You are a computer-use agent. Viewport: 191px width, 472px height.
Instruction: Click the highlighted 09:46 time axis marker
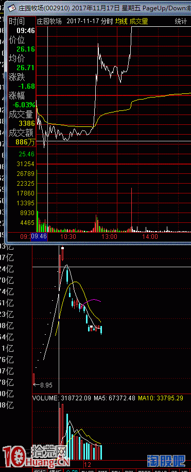point(39,236)
